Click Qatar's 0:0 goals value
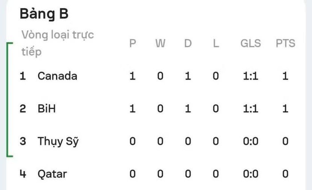312x190 pixels. (250, 174)
